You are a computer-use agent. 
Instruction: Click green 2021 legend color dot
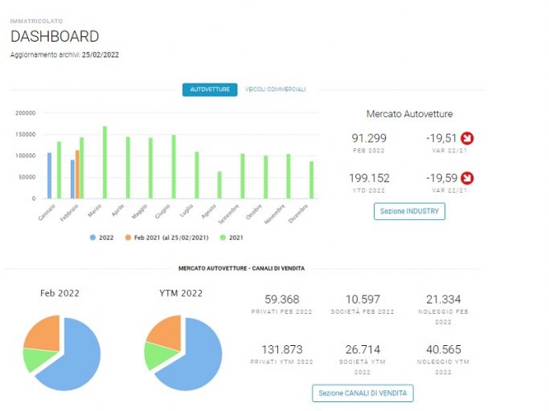click(x=223, y=238)
